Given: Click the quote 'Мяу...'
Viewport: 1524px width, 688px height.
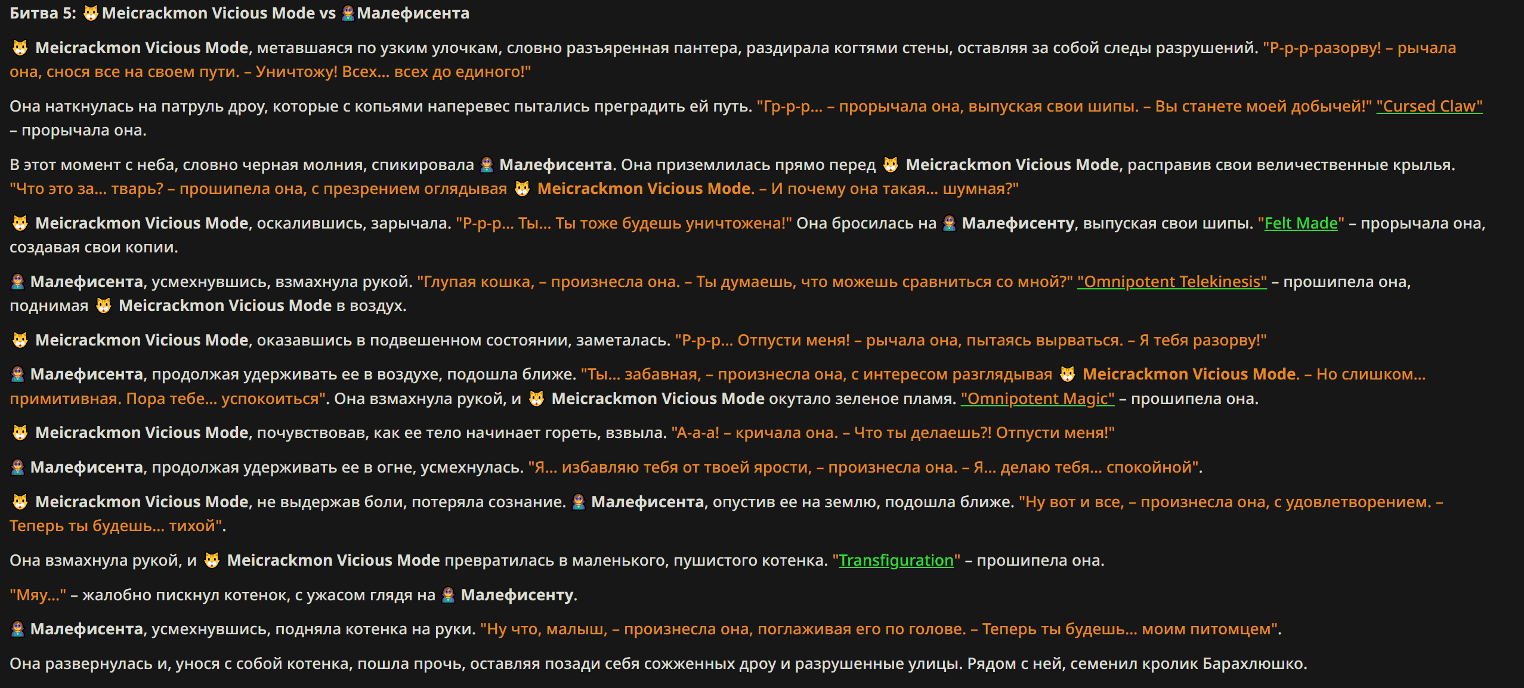Looking at the screenshot, I should click(x=38, y=595).
